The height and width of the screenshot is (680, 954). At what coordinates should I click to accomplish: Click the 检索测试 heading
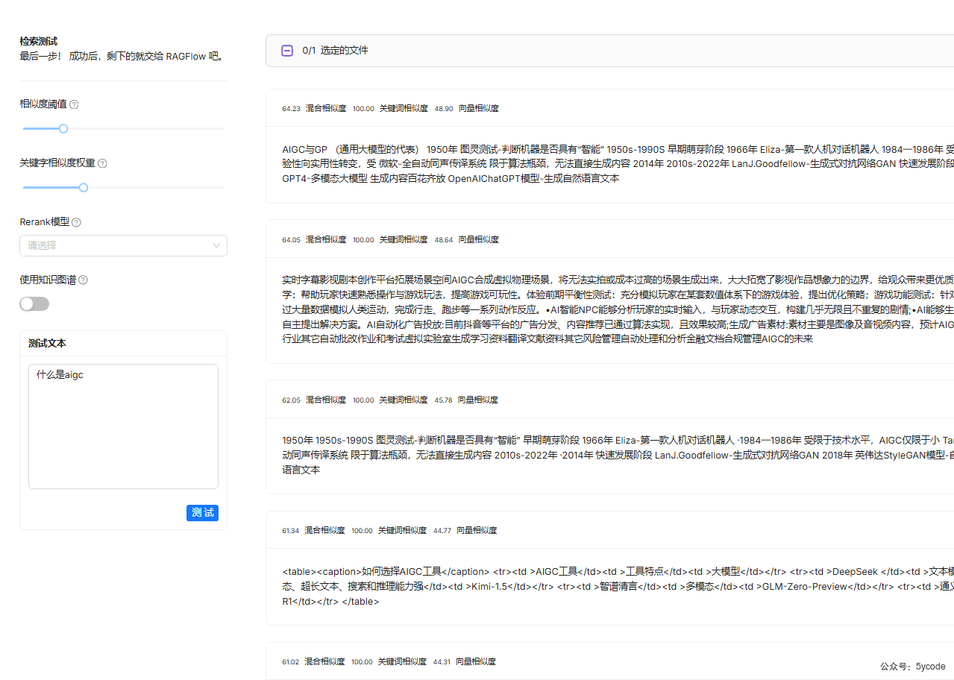pyautogui.click(x=39, y=41)
